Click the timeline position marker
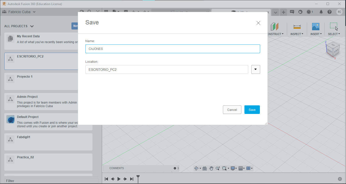This screenshot has width=346, height=184. pos(138,179)
